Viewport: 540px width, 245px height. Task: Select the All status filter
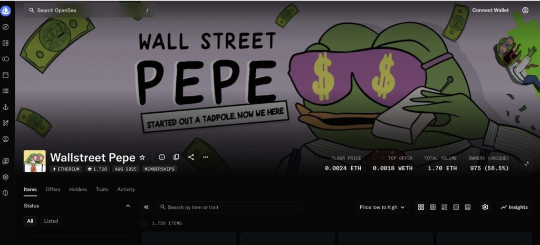[30, 221]
